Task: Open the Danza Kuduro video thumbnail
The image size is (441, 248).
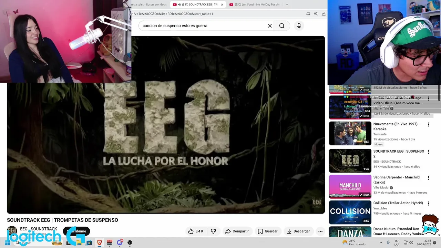Action: click(x=350, y=232)
